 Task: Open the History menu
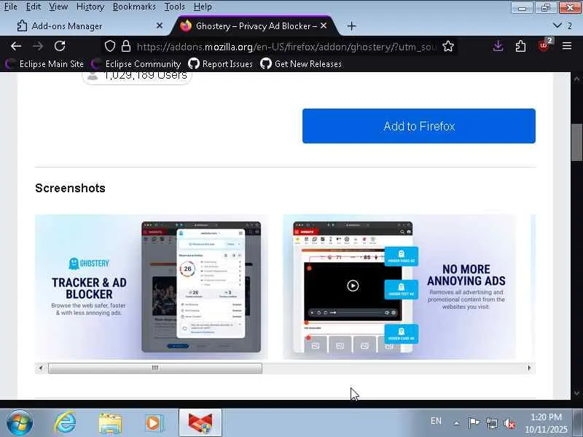(90, 7)
